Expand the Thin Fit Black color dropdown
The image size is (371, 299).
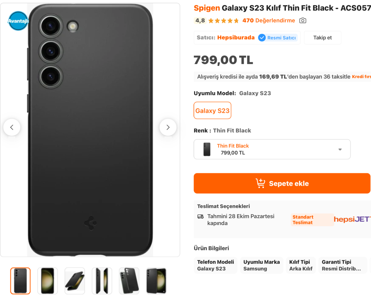[272, 149]
